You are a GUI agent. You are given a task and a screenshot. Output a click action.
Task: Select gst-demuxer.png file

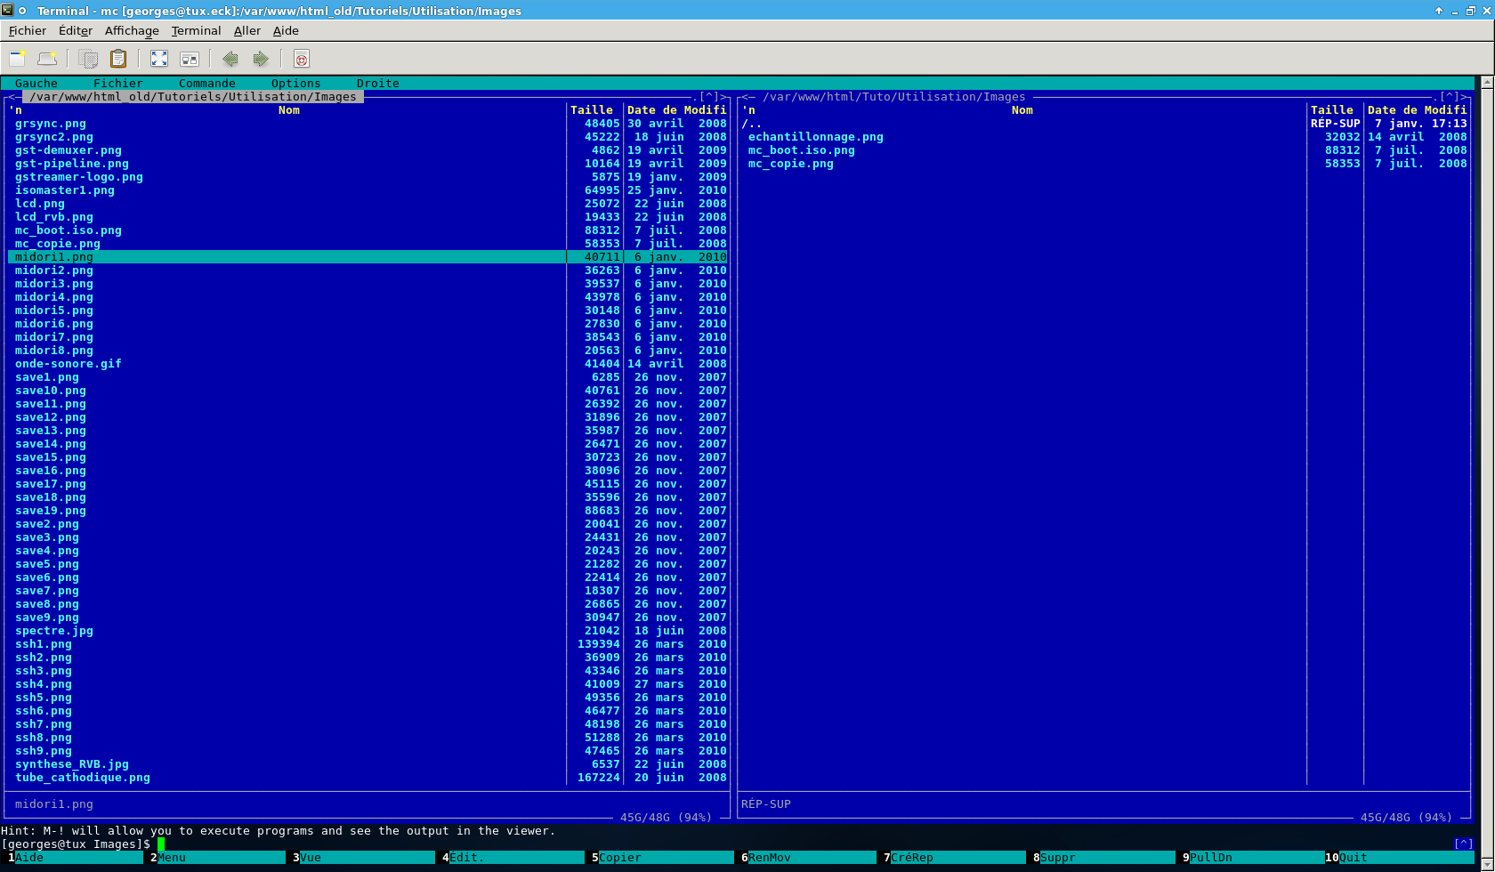(69, 150)
